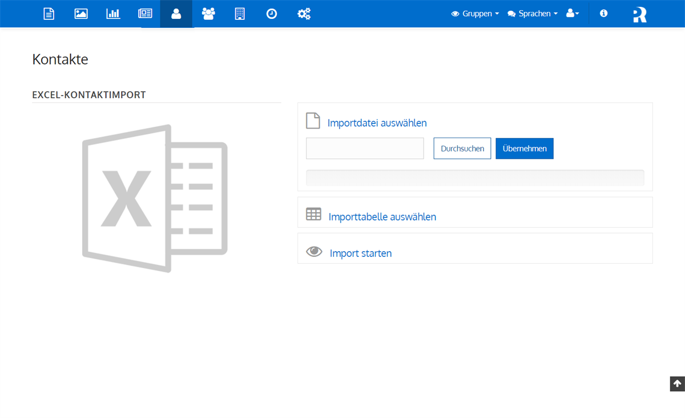This screenshot has width=685, height=418.
Task: Click the Importdatei auswählen heading
Action: [377, 123]
